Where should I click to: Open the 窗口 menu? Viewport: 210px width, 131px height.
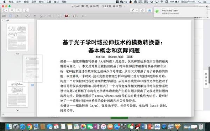pos(56,2)
